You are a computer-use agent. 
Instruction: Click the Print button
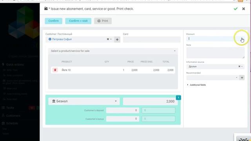click(x=103, y=21)
